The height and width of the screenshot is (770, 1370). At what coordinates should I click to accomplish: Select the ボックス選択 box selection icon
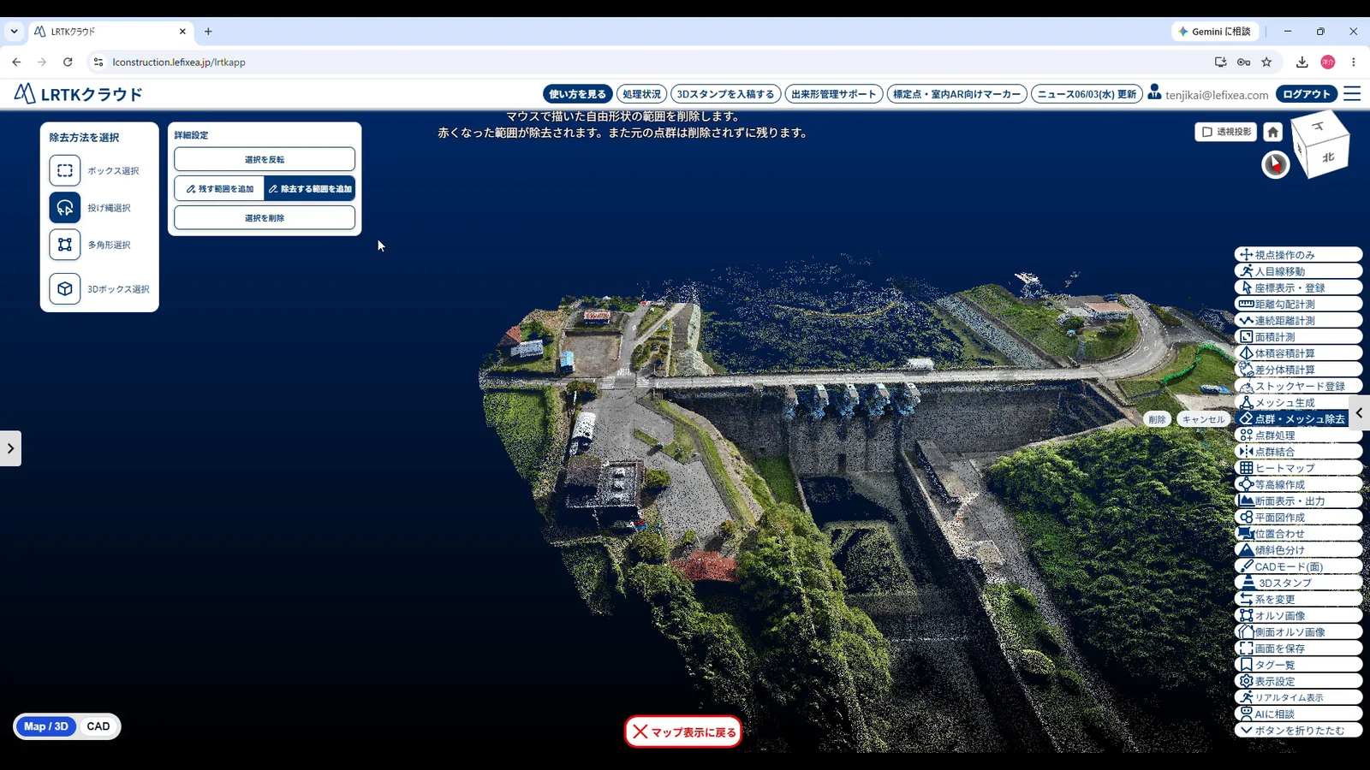coord(65,170)
